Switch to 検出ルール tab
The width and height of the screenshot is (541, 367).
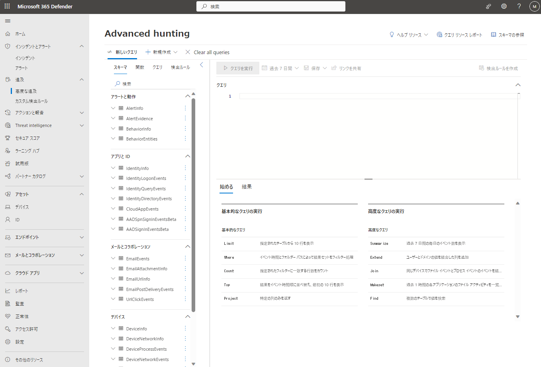coord(180,67)
